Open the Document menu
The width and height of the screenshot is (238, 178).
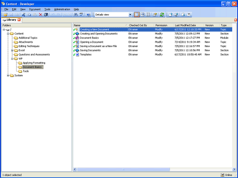[35, 9]
